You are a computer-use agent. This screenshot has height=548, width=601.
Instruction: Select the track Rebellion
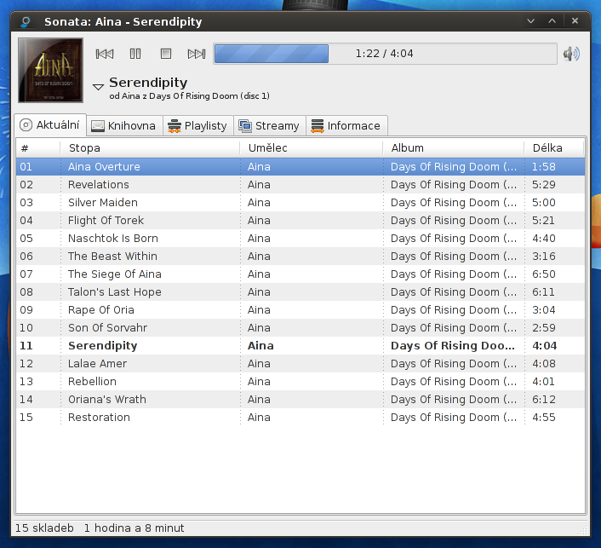pyautogui.click(x=300, y=382)
